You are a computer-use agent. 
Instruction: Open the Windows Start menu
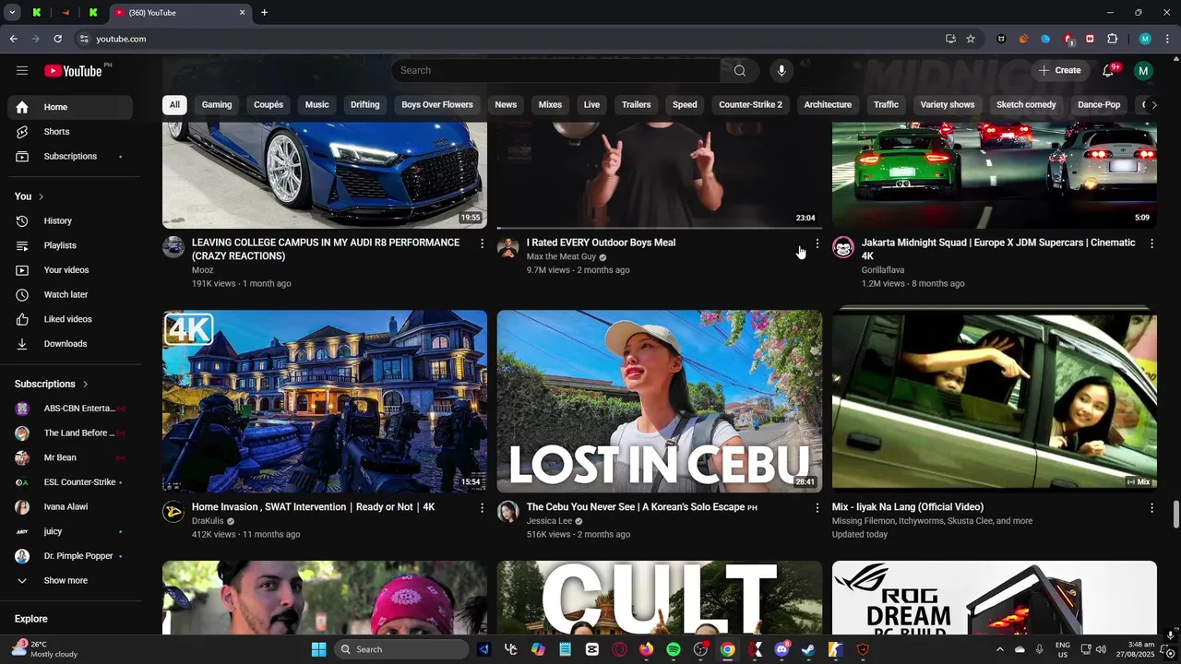click(x=318, y=649)
